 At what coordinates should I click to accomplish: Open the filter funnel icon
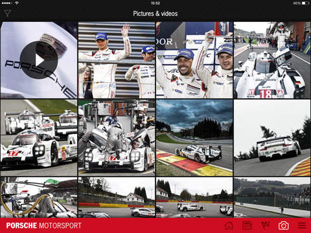pyautogui.click(x=7, y=14)
